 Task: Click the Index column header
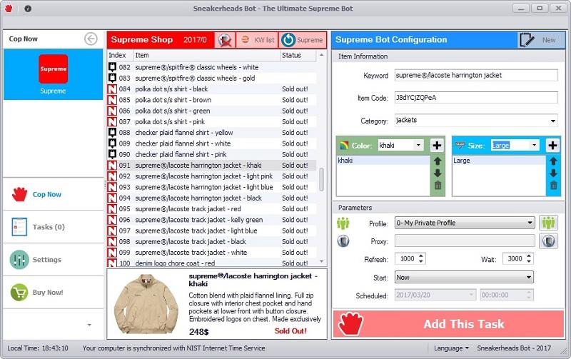pyautogui.click(x=120, y=56)
